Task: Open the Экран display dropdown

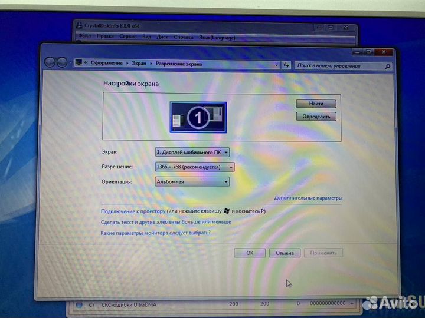Action: [x=192, y=153]
